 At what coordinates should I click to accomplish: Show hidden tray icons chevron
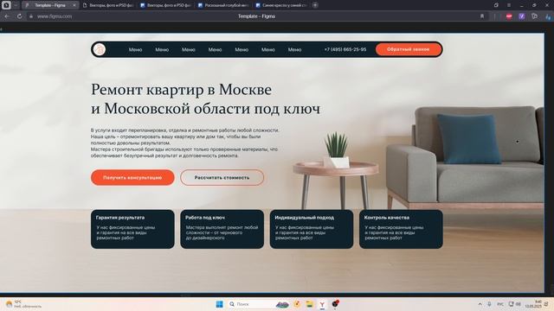coord(480,304)
